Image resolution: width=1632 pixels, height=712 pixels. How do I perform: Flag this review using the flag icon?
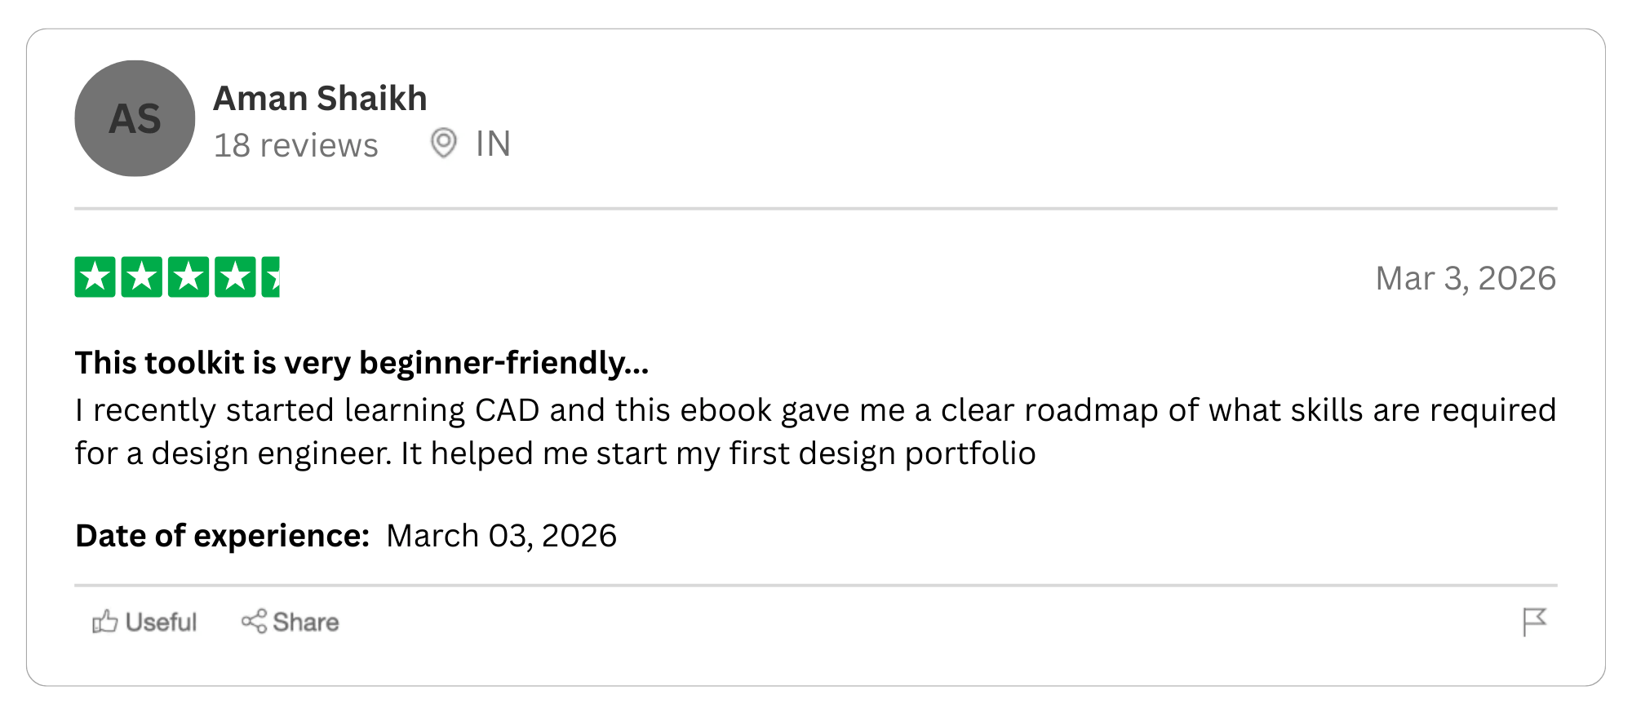1534,621
